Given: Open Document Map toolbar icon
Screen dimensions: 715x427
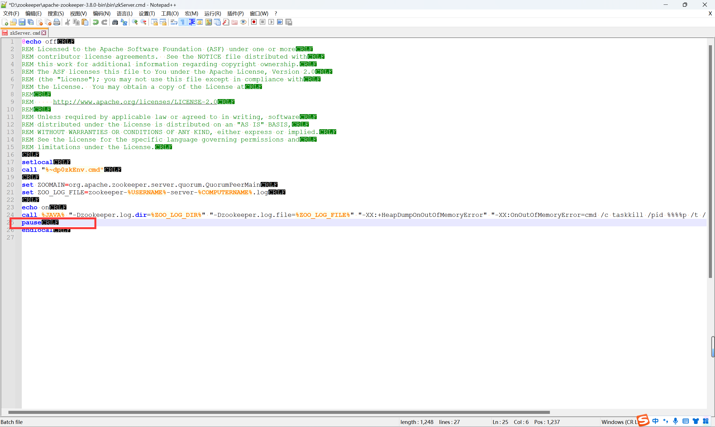Looking at the screenshot, I should pos(208,22).
